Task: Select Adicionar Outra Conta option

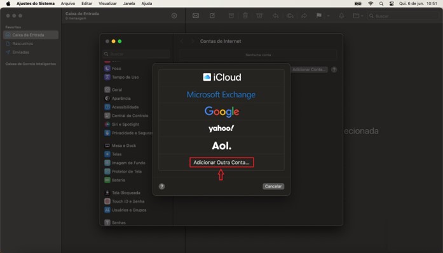Action: point(221,163)
